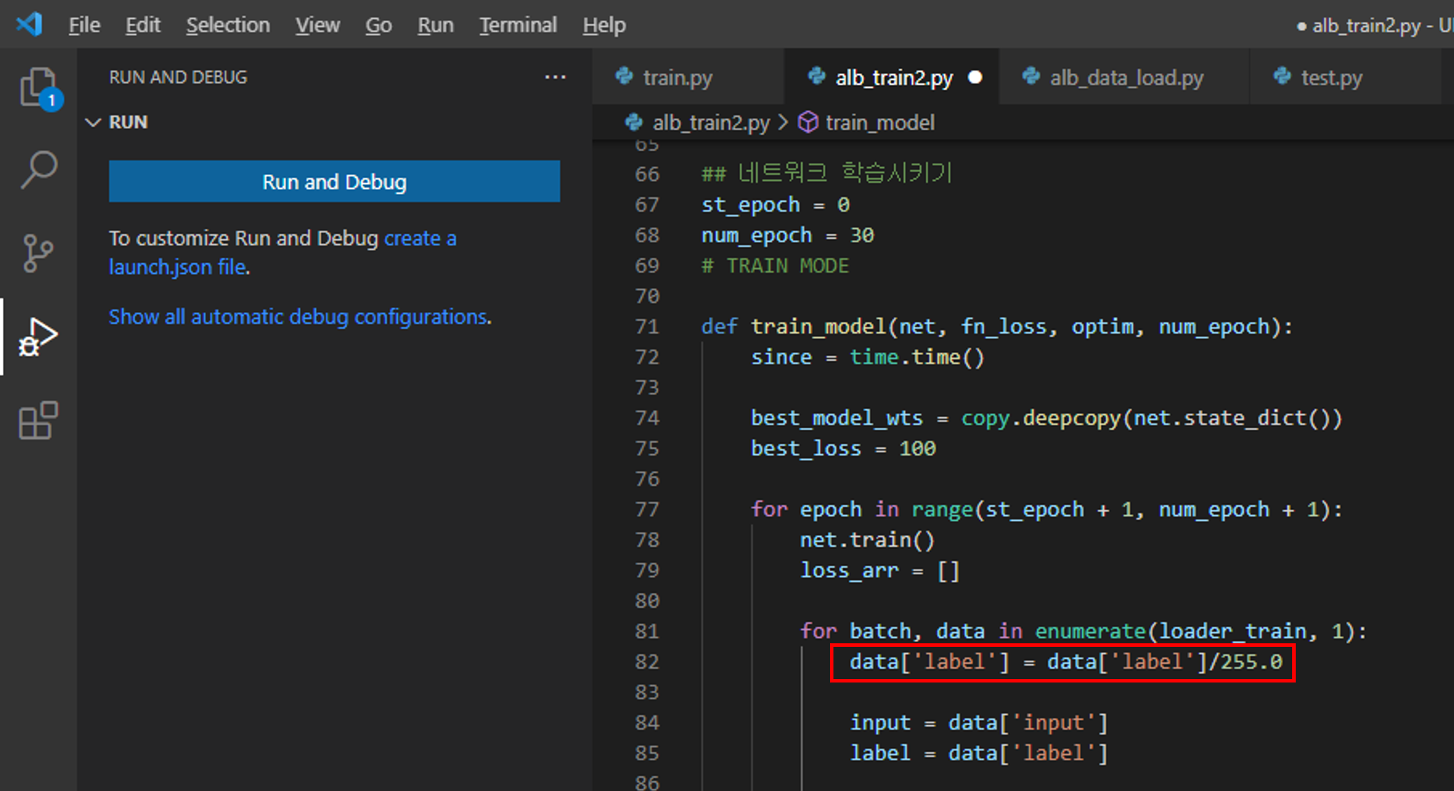Open the Source Control icon
The height and width of the screenshot is (791, 1454).
(x=39, y=253)
